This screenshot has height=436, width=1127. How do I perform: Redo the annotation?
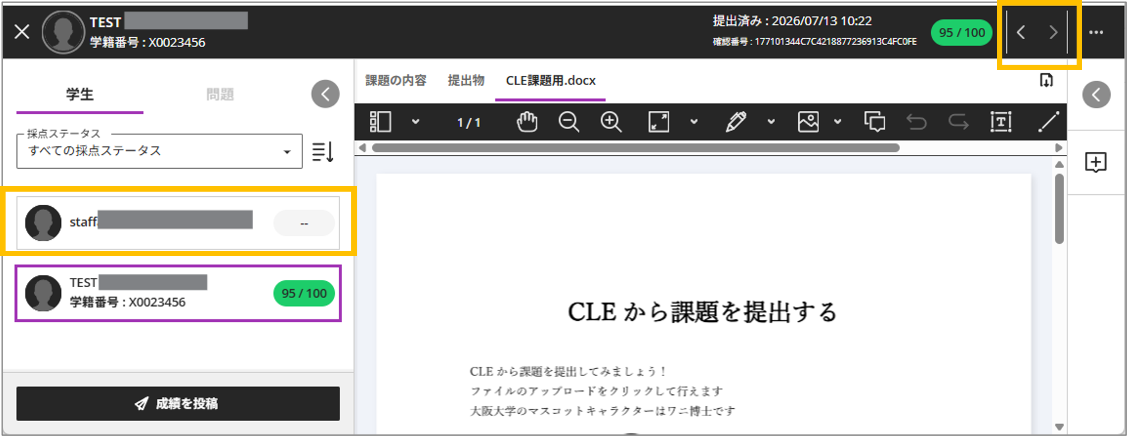coord(958,121)
